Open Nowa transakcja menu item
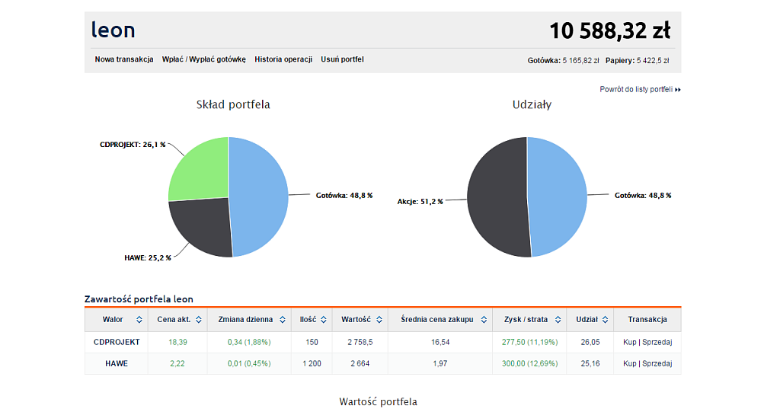 tap(124, 59)
